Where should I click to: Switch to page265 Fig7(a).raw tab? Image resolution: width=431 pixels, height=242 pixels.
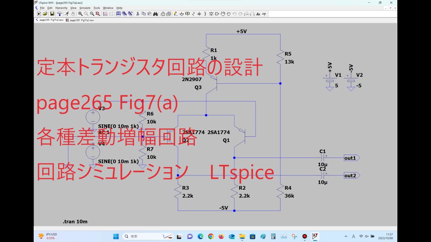[x=80, y=20]
